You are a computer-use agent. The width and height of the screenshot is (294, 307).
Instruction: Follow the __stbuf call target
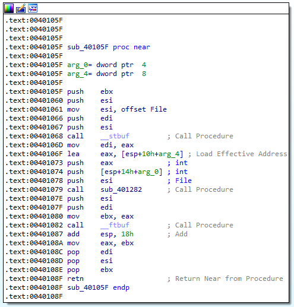click(x=115, y=136)
